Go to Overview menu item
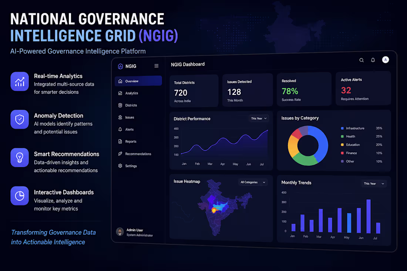This screenshot has width=407, height=271. [x=138, y=81]
